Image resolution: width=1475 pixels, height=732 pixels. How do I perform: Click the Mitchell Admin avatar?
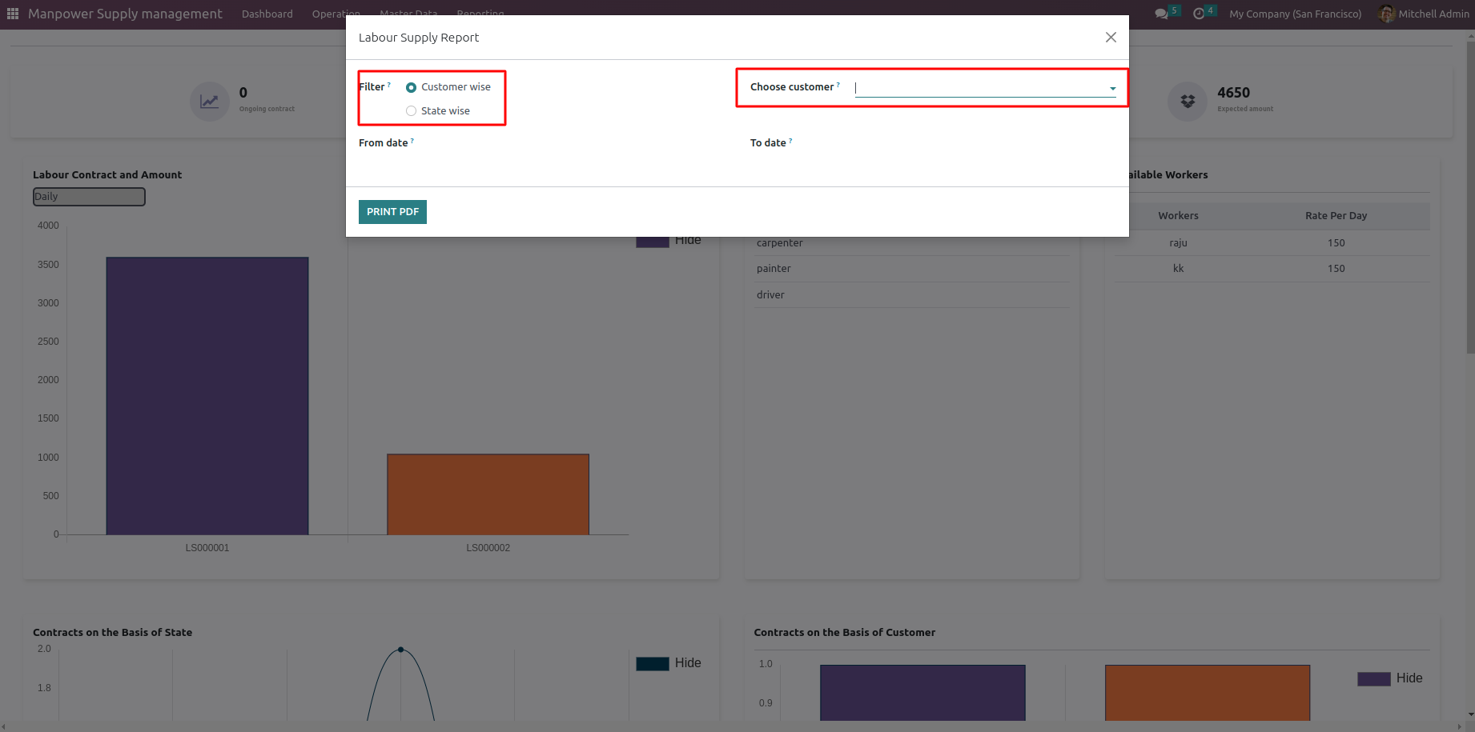tap(1386, 14)
